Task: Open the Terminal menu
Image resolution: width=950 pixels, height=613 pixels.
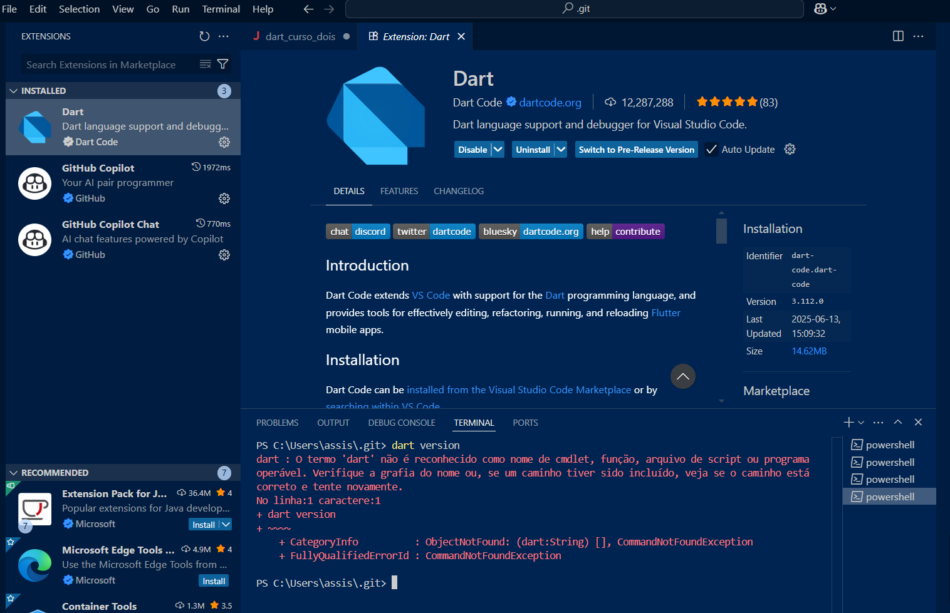Action: tap(221, 9)
